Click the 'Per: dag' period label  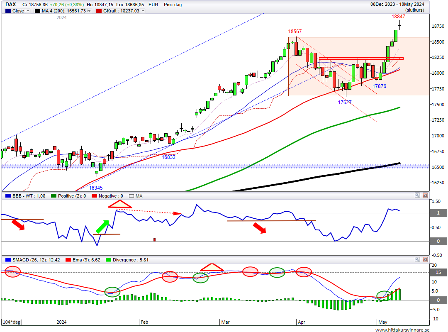point(173,5)
